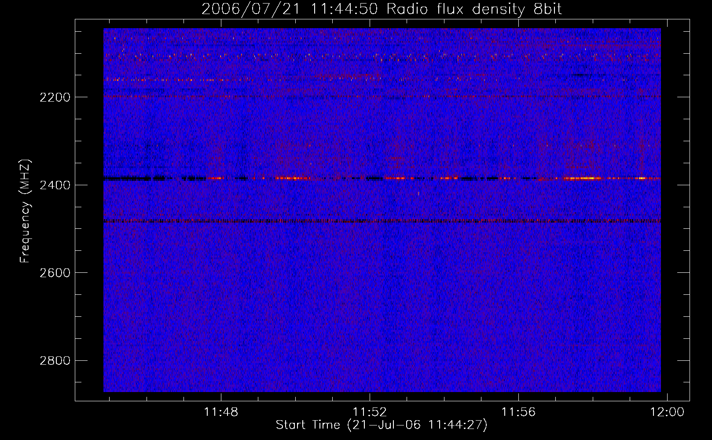Click the "Radio flux density 8bit" title text
This screenshot has width=712, height=440.
474,9
